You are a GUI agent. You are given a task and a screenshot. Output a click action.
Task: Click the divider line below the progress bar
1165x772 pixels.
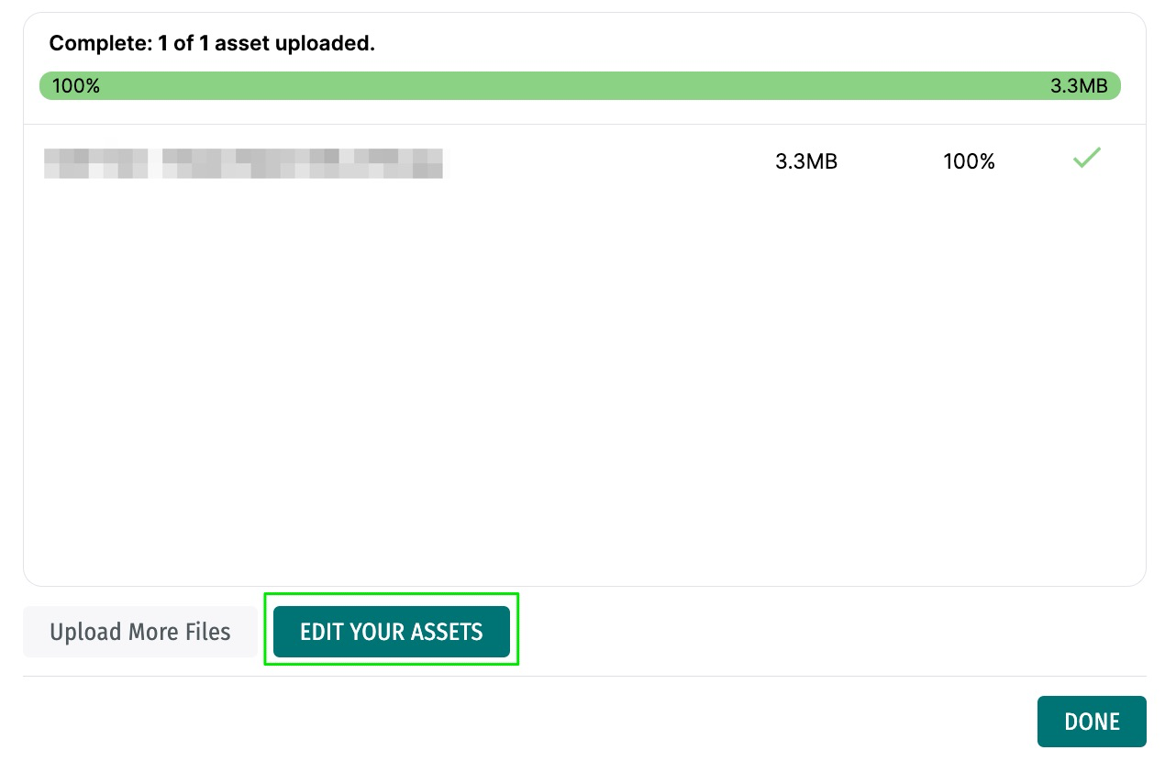click(583, 124)
